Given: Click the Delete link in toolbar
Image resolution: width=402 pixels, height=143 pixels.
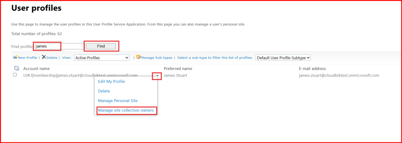Looking at the screenshot, I should pos(52,58).
